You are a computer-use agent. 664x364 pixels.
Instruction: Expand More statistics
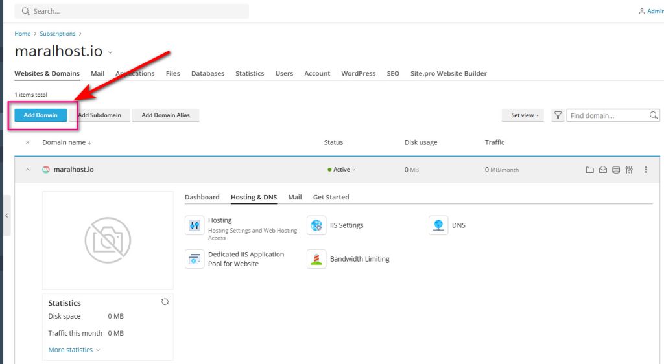[x=74, y=350]
